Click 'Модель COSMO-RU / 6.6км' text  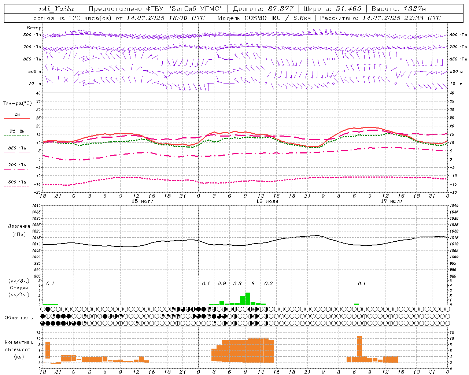pos(264,18)
